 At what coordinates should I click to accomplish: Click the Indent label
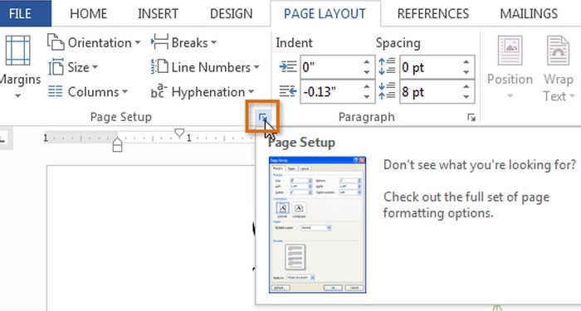pos(294,43)
